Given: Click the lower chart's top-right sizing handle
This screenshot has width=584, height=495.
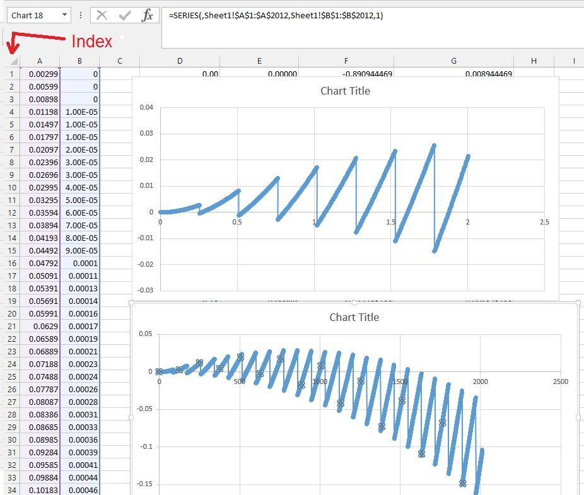Looking at the screenshot, I should (578, 303).
